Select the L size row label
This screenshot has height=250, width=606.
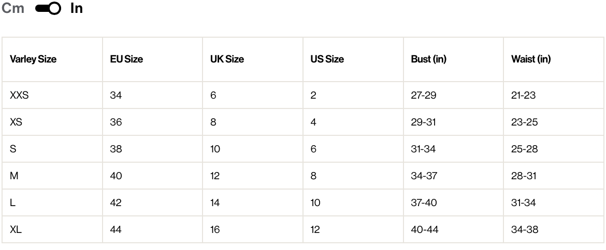12,203
